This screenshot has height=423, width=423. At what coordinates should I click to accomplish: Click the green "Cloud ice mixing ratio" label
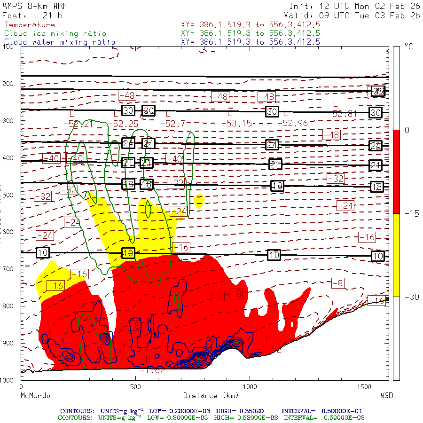point(55,33)
